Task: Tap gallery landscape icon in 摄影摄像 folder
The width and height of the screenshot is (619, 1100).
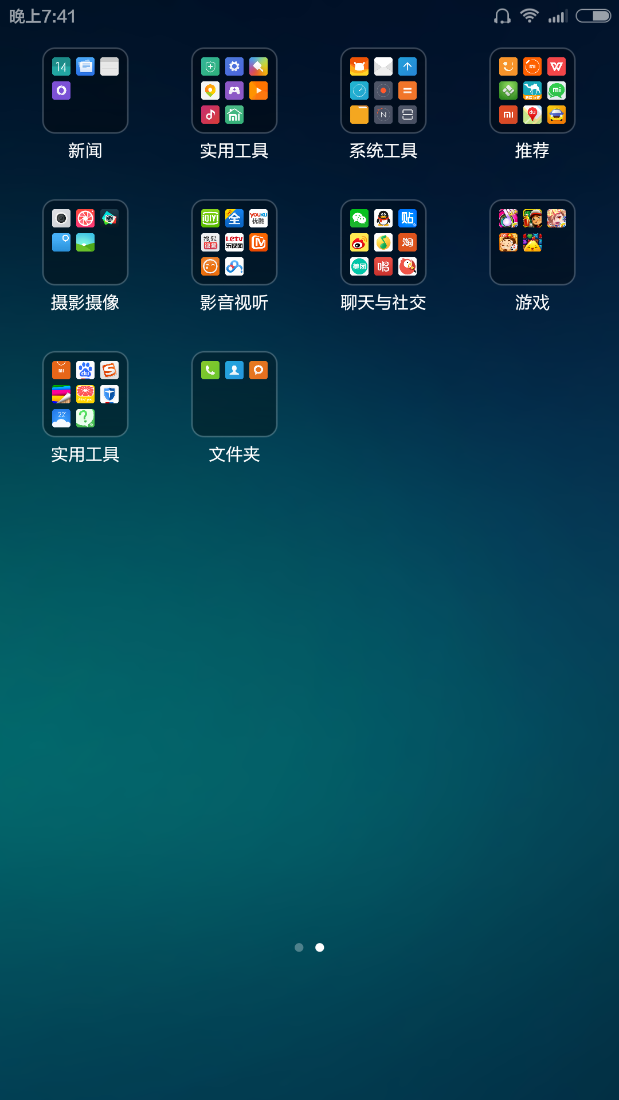Action: tap(85, 242)
